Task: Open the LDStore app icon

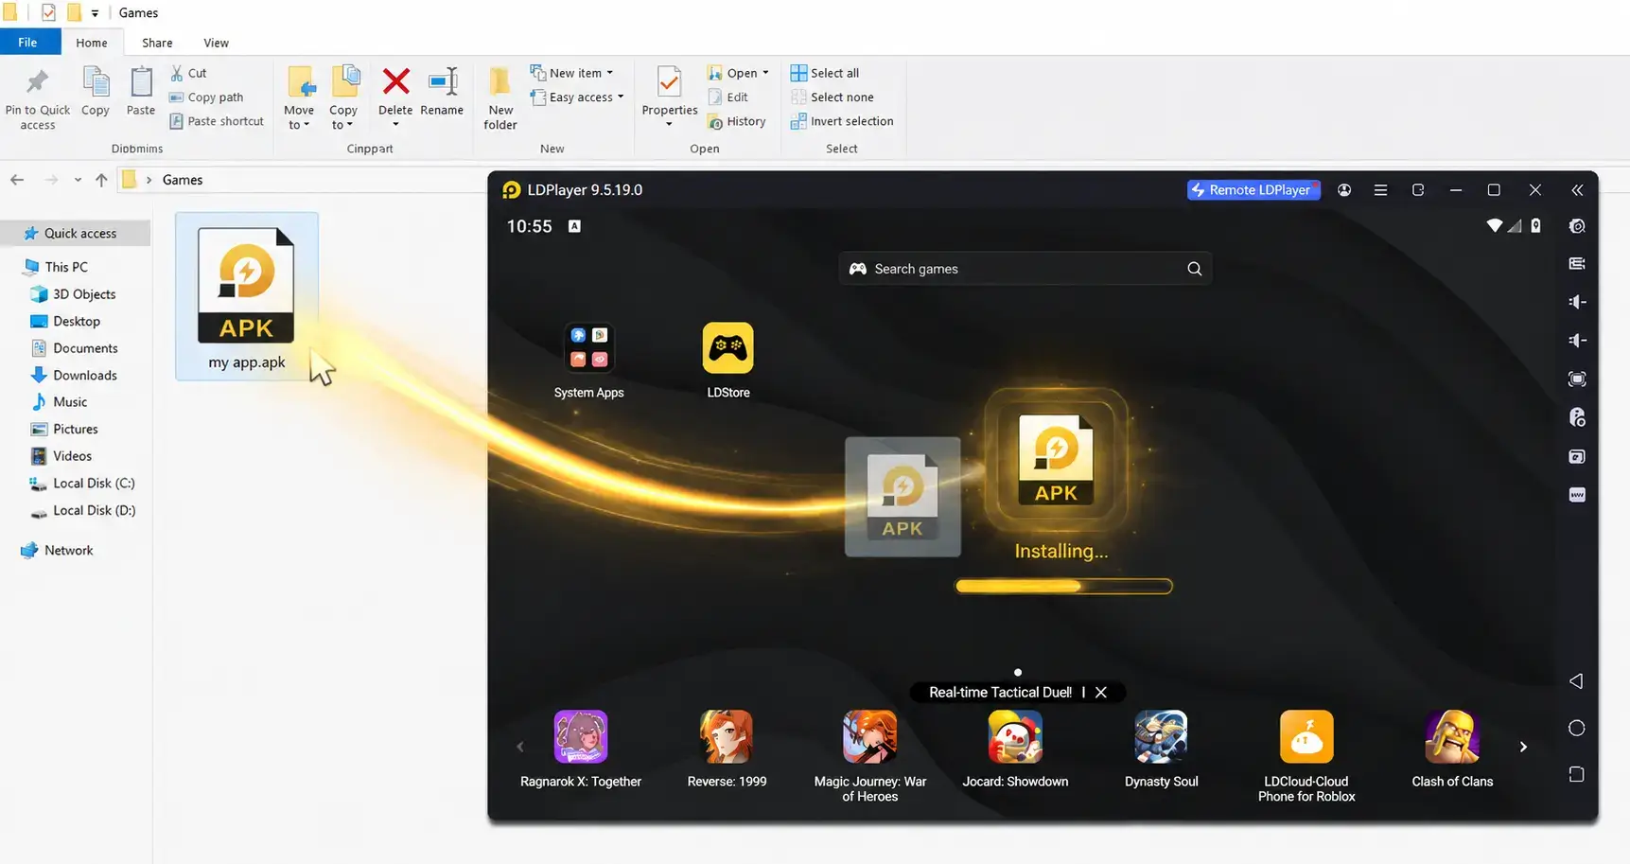Action: pyautogui.click(x=727, y=348)
